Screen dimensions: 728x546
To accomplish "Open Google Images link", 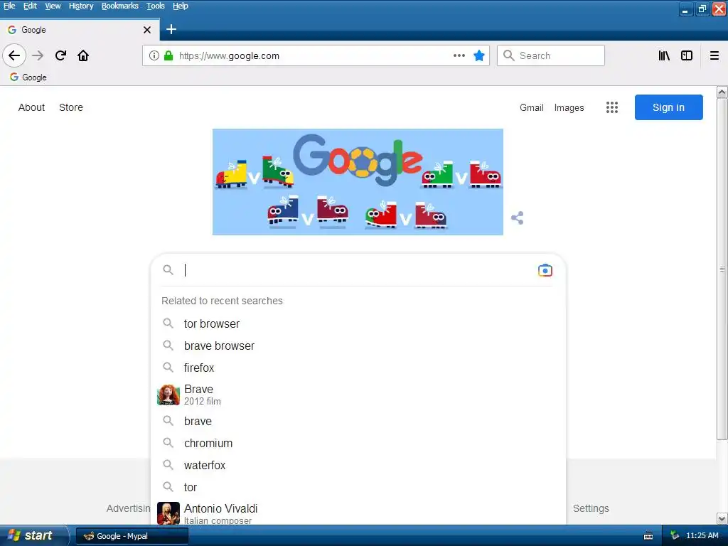I will click(x=569, y=108).
